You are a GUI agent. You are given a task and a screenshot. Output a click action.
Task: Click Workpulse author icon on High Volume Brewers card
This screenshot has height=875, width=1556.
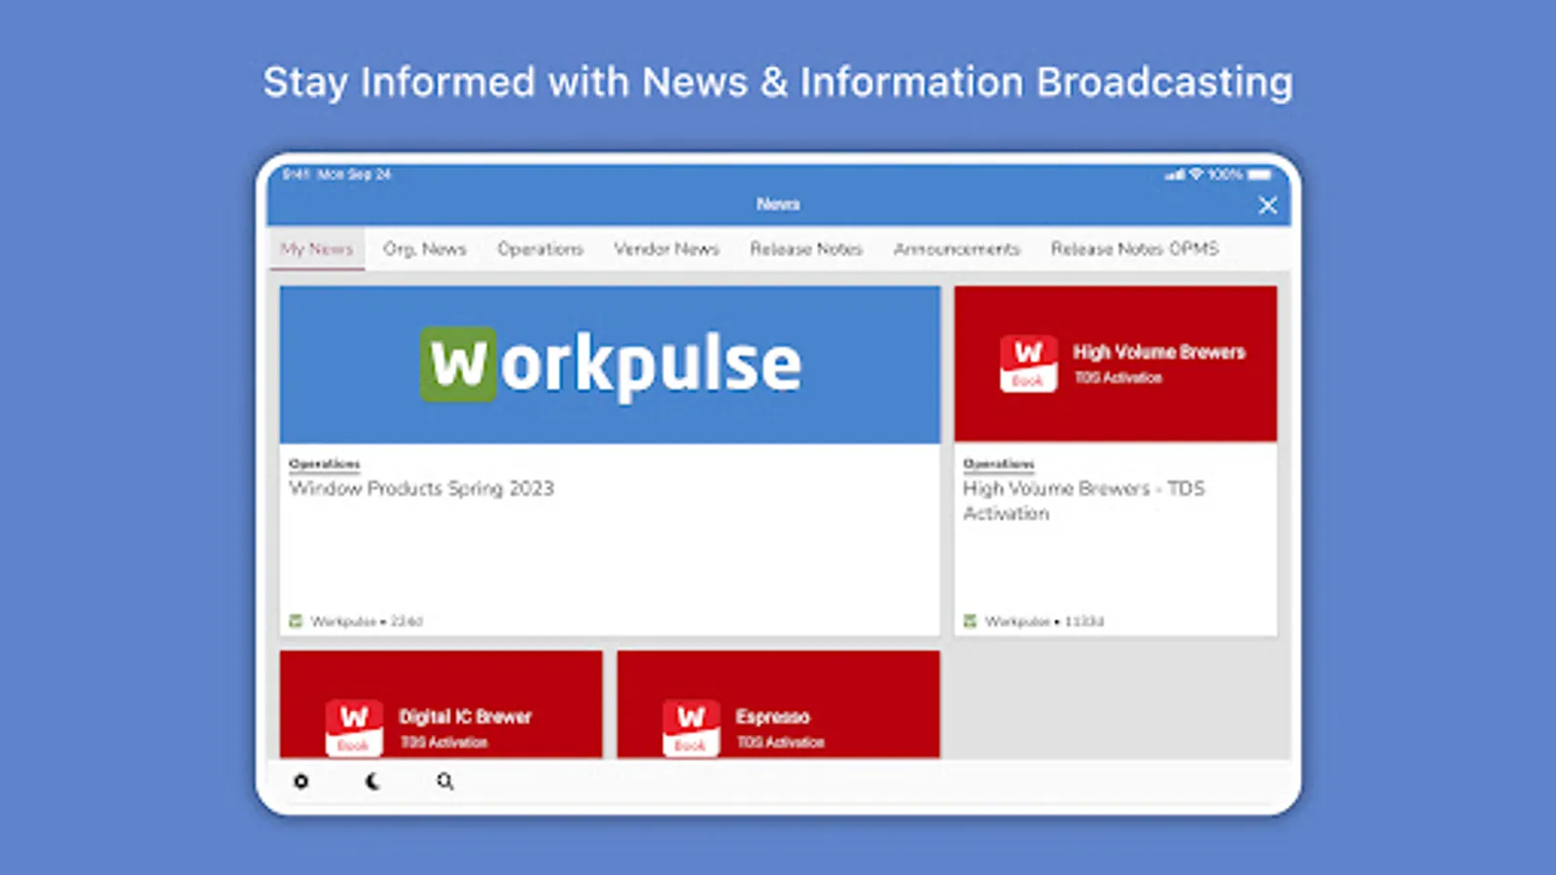pyautogui.click(x=970, y=620)
